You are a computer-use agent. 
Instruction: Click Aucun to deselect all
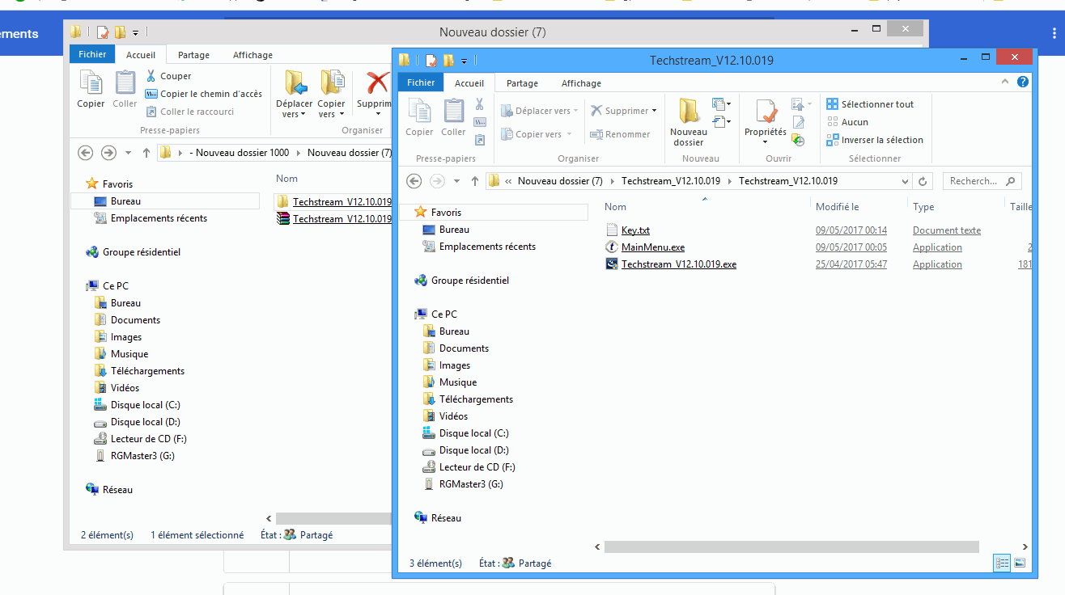(x=847, y=122)
